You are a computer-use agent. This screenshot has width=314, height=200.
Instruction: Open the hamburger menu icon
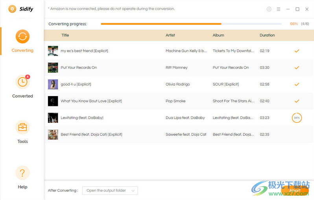(278, 9)
